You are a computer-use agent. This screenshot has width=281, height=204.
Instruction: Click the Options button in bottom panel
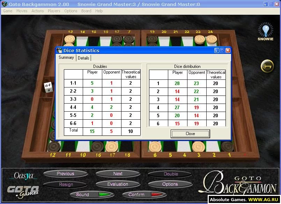(x=170, y=184)
